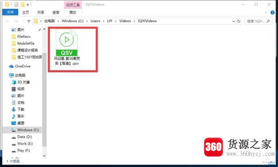Open the 播放 video tools tab
The width and height of the screenshot is (278, 167).
(x=73, y=12)
